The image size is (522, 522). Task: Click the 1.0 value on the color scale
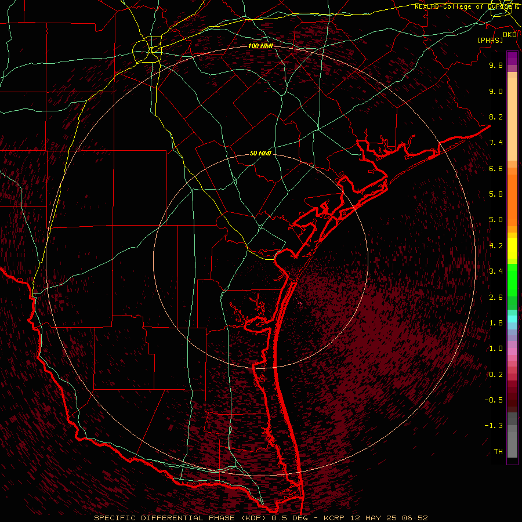tap(496, 349)
